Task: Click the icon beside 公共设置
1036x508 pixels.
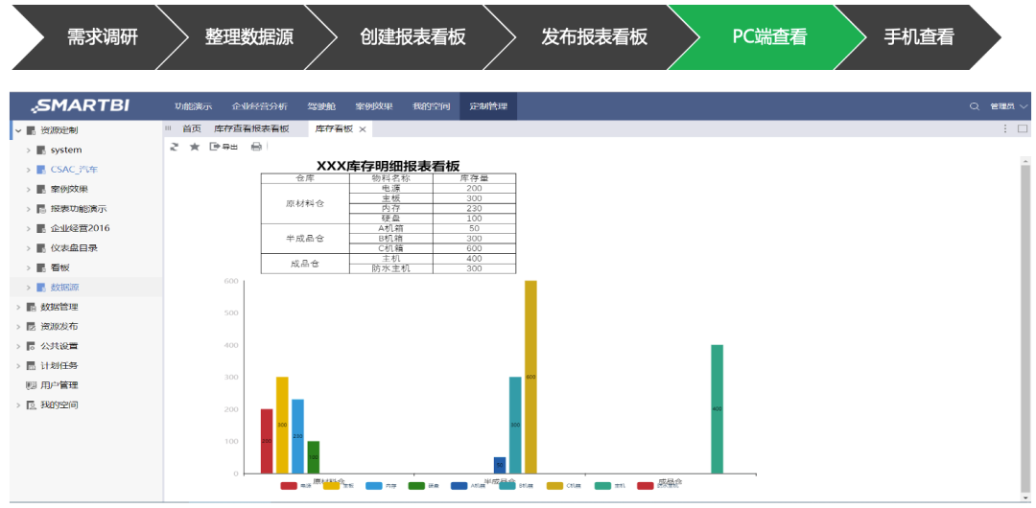Action: pos(31,346)
